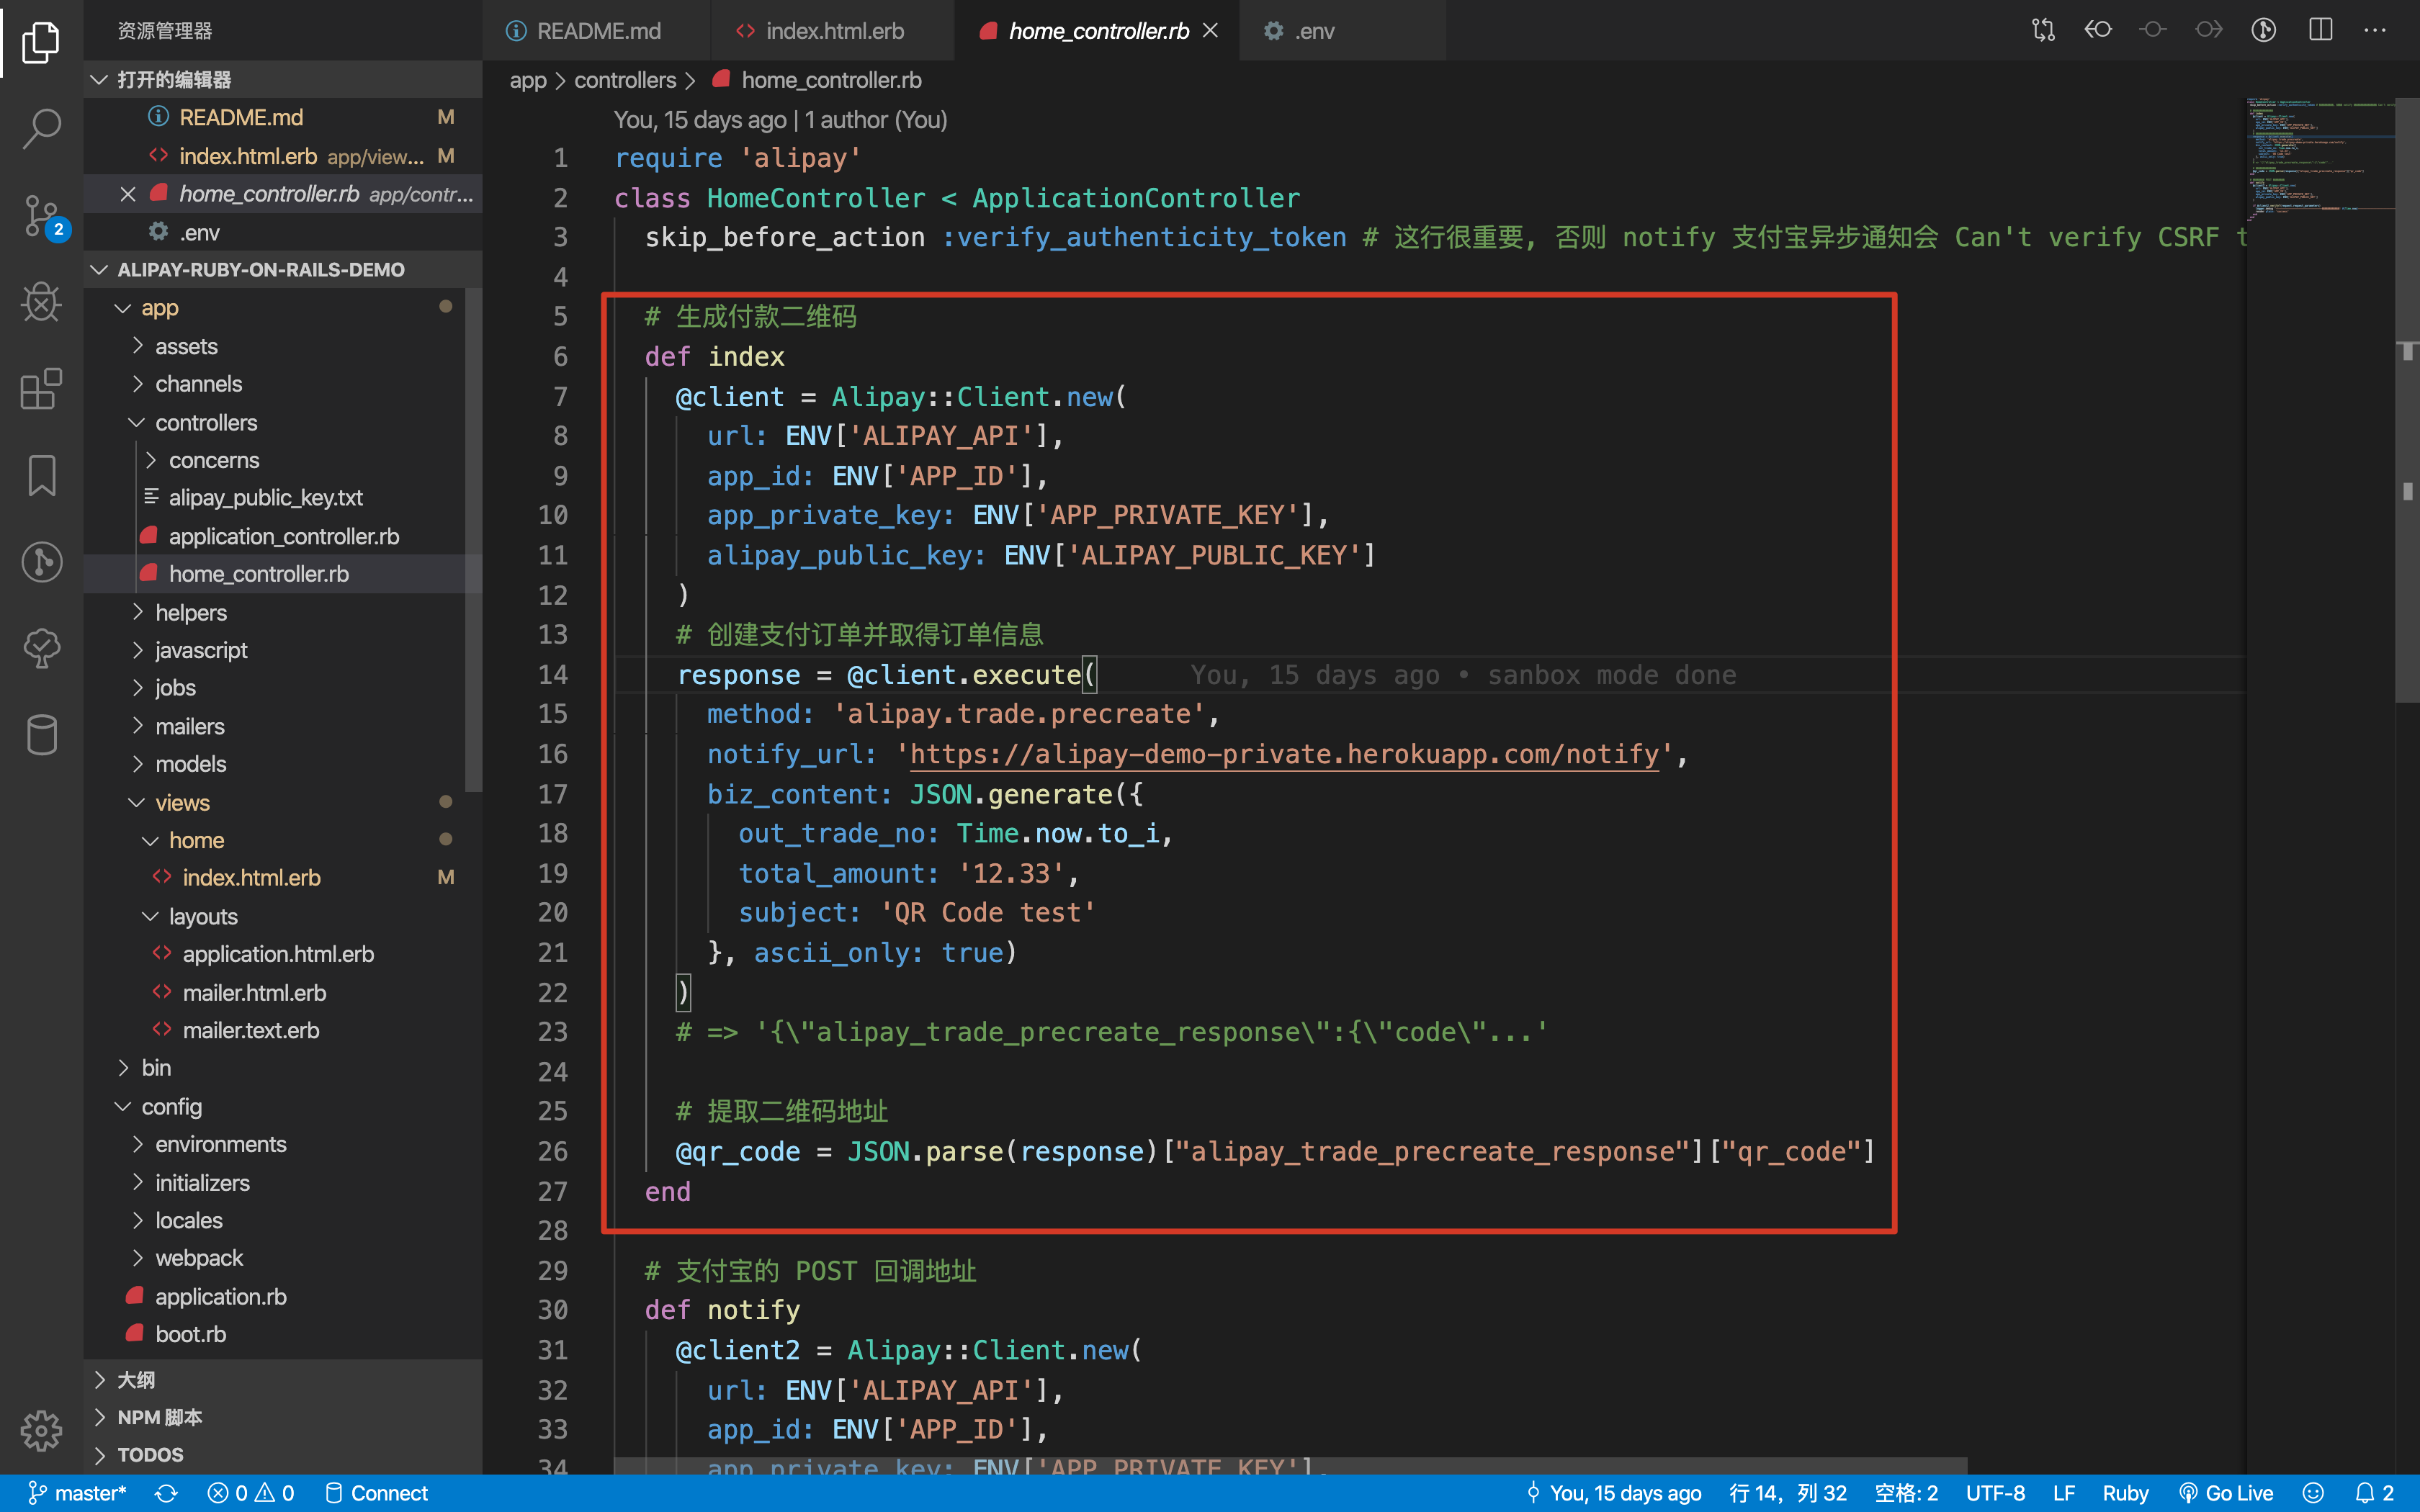Switch to the README.md tab
2420x1512 pixels.
(597, 31)
